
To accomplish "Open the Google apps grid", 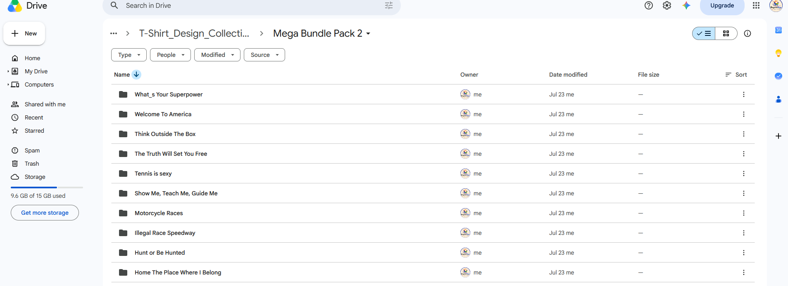I will (756, 5).
